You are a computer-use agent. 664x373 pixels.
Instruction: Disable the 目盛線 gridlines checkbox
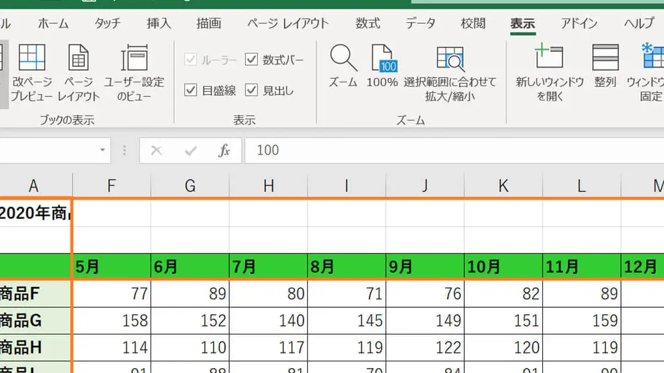click(x=189, y=88)
